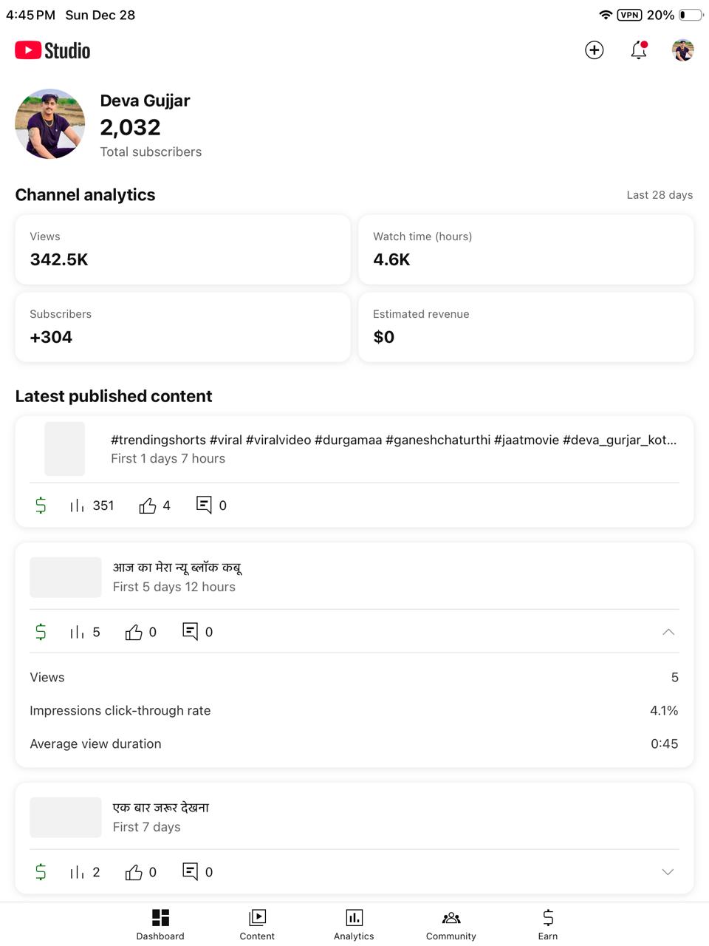
Task: Open the Community tab
Action: coord(451,924)
